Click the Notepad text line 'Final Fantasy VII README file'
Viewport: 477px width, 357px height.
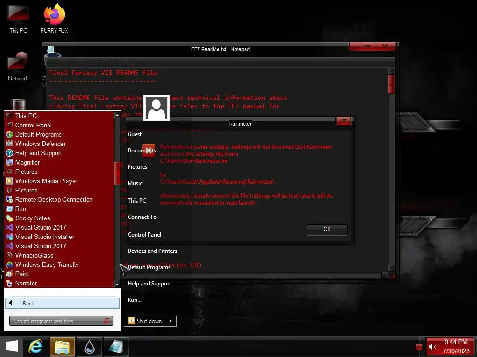pyautogui.click(x=103, y=73)
